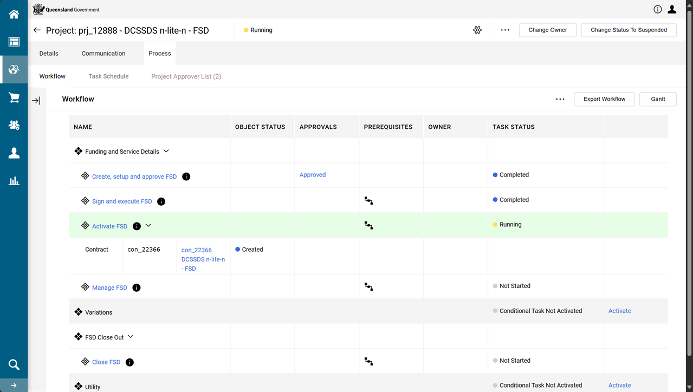Image resolution: width=693 pixels, height=392 pixels.
Task: Activate the Variations conditional task
Action: tap(619, 311)
